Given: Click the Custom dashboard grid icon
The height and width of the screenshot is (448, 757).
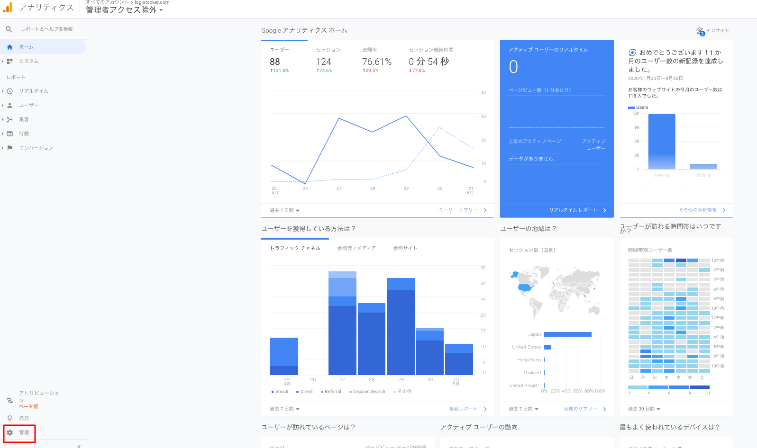Looking at the screenshot, I should pos(9,61).
